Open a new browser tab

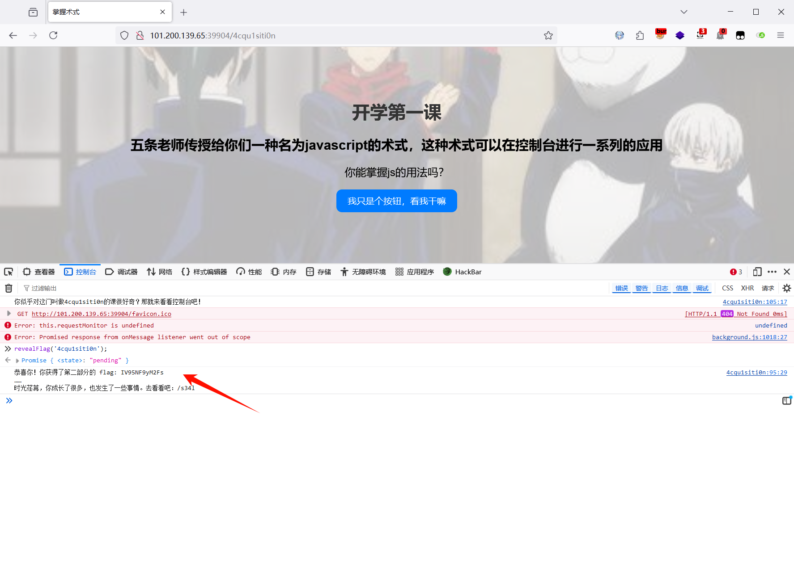pyautogui.click(x=183, y=12)
